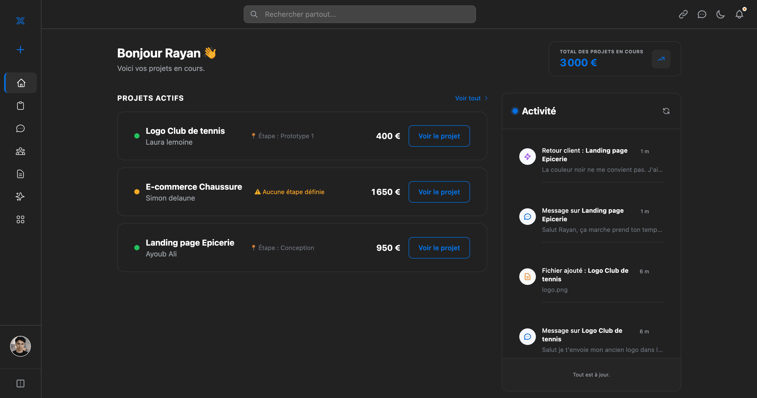This screenshot has width=757, height=398.
Task: Open the apps grid icon in sidebar
Action: pyautogui.click(x=20, y=219)
